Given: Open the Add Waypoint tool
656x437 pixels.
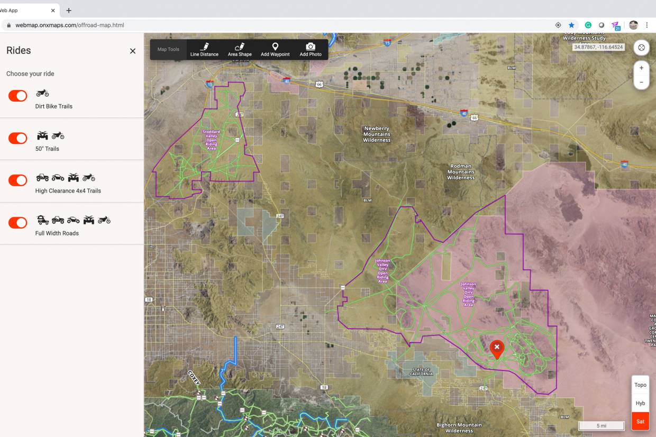Looking at the screenshot, I should 275,50.
